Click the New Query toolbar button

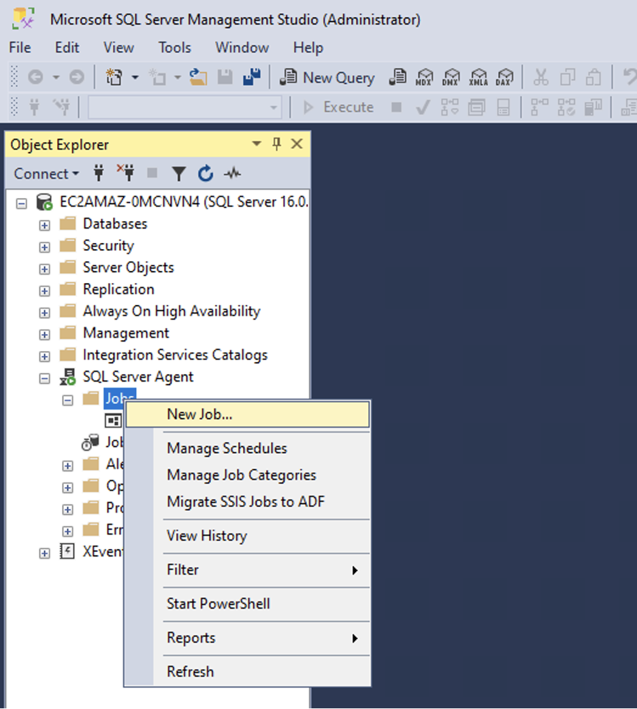click(x=327, y=78)
